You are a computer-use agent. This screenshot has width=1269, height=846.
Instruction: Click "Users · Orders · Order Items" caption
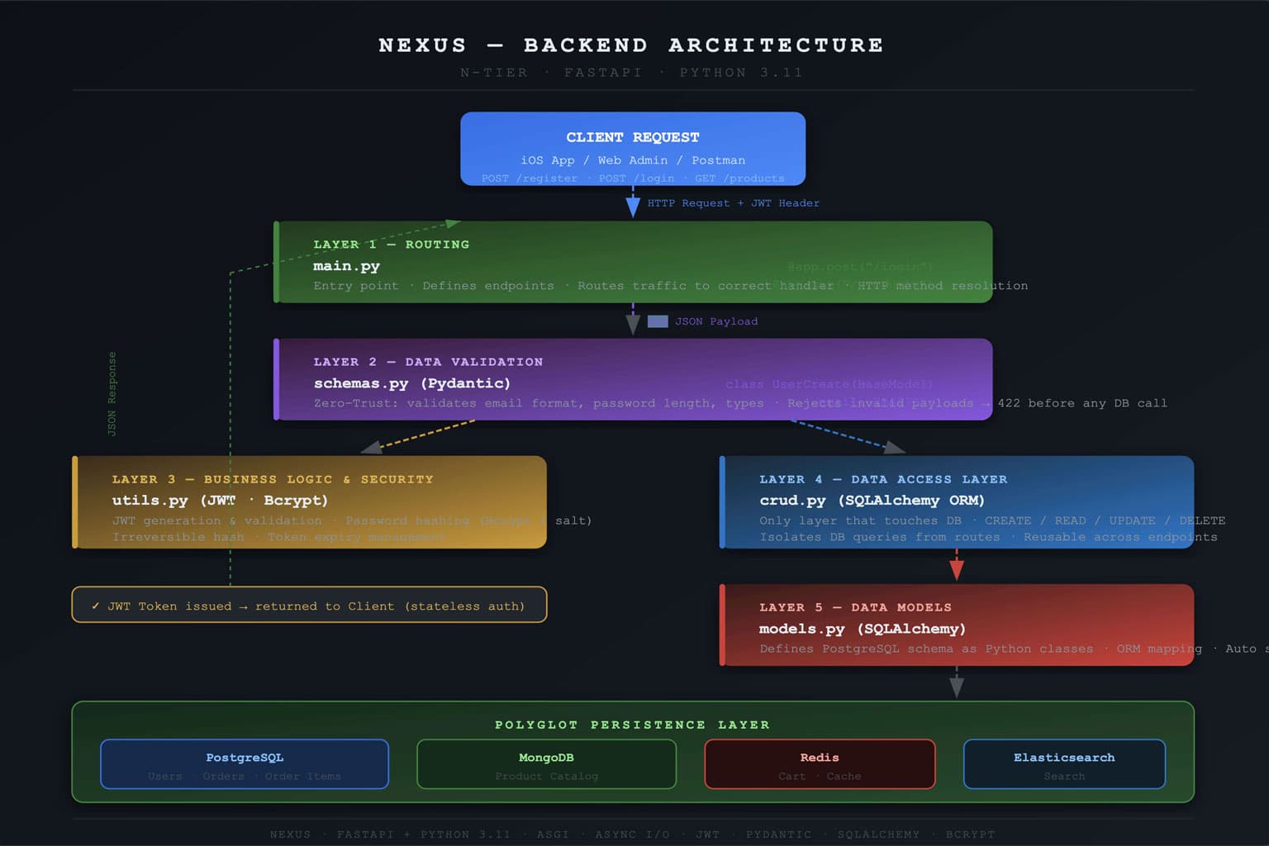[x=245, y=777]
